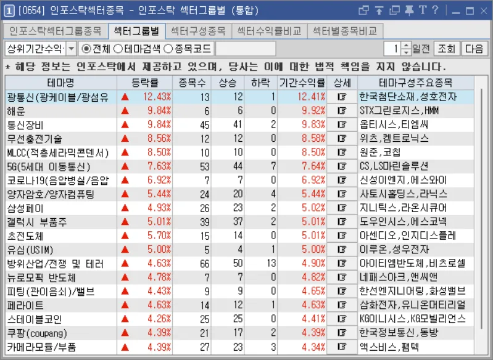Click the duplicate-window icon in title bar
This screenshot has height=360, width=493.
click(x=394, y=10)
